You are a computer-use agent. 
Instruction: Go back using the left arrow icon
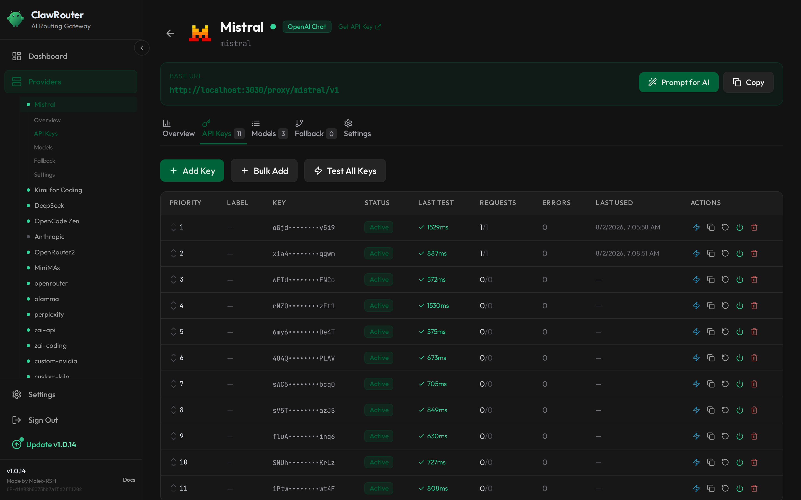pyautogui.click(x=170, y=33)
